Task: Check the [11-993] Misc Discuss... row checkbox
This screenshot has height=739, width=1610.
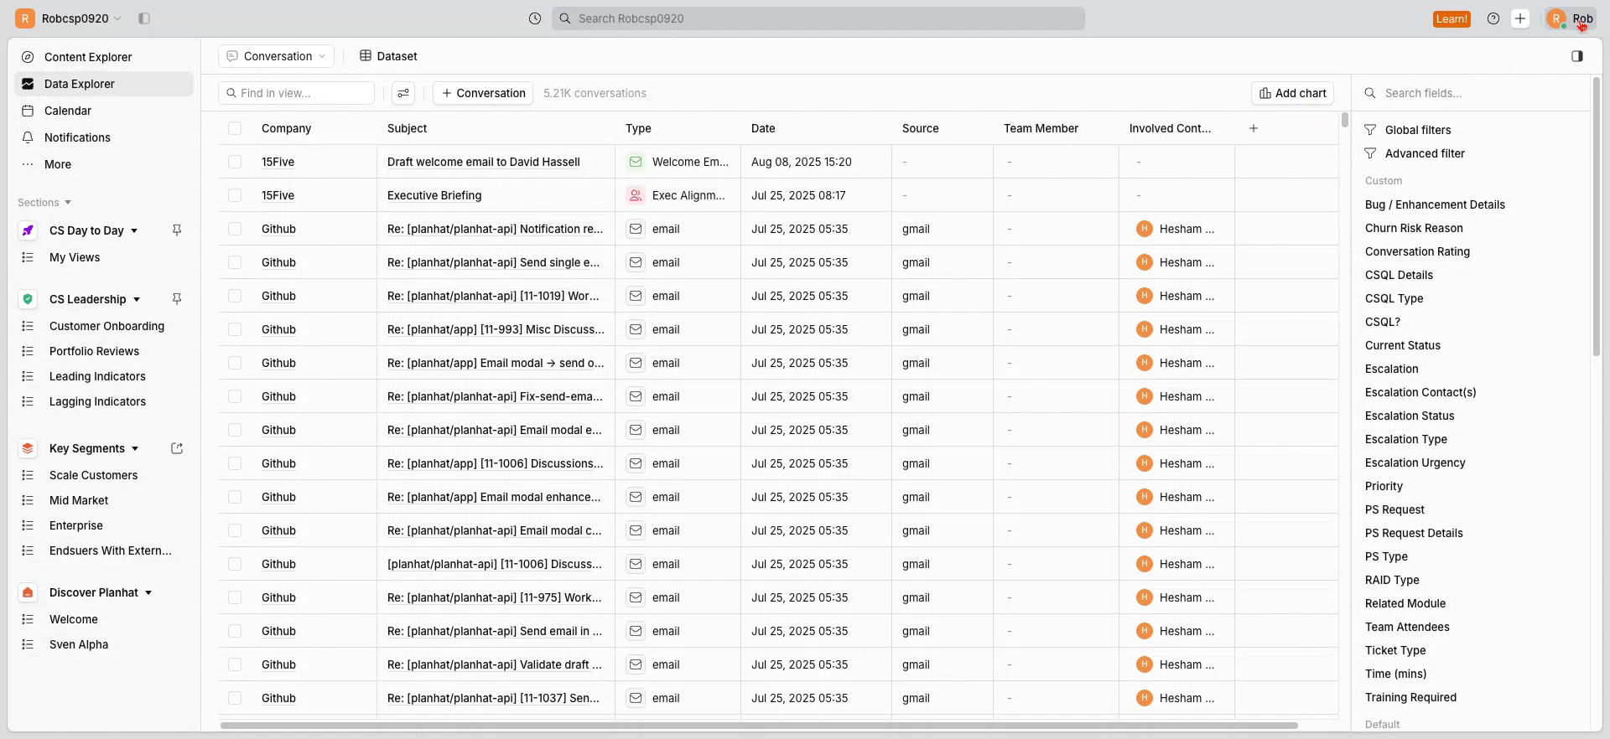Action: point(235,329)
